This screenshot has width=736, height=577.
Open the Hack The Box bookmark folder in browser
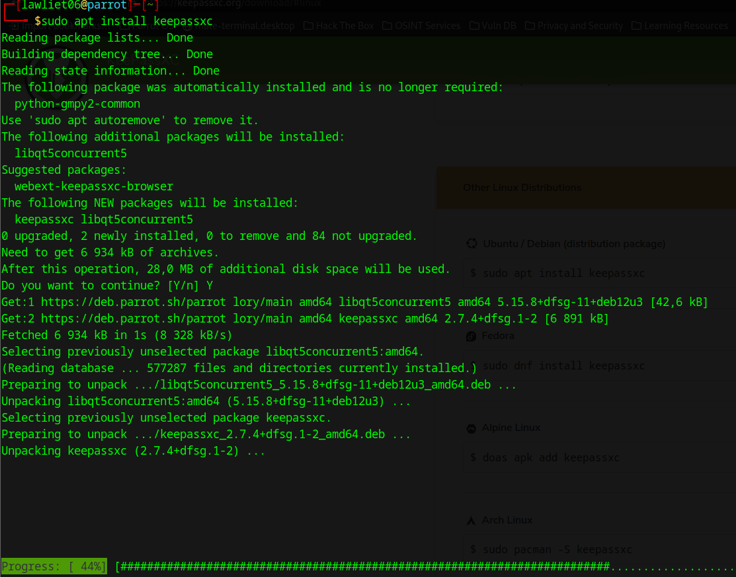pos(339,26)
